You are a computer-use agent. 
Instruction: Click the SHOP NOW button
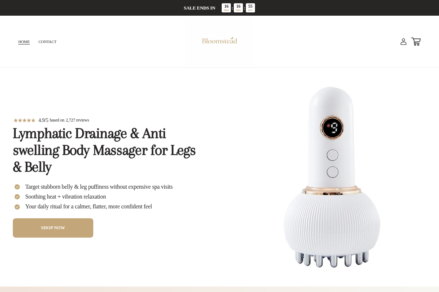tap(53, 228)
